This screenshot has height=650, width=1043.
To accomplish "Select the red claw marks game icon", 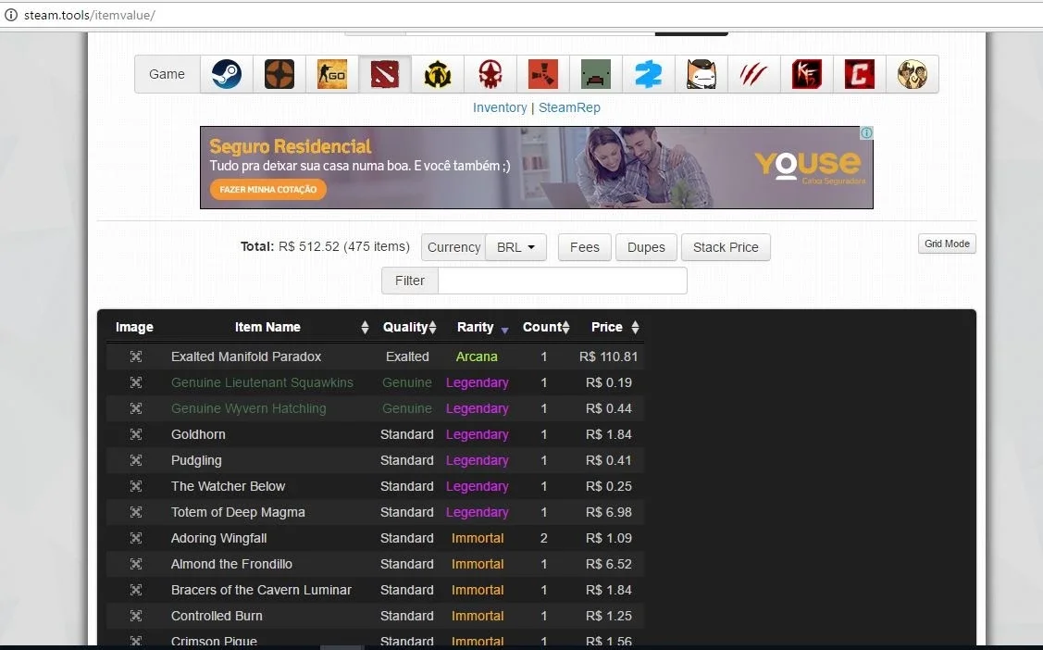I will pos(753,74).
